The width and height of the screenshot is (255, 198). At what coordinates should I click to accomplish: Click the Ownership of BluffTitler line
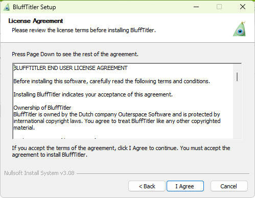click(x=42, y=108)
